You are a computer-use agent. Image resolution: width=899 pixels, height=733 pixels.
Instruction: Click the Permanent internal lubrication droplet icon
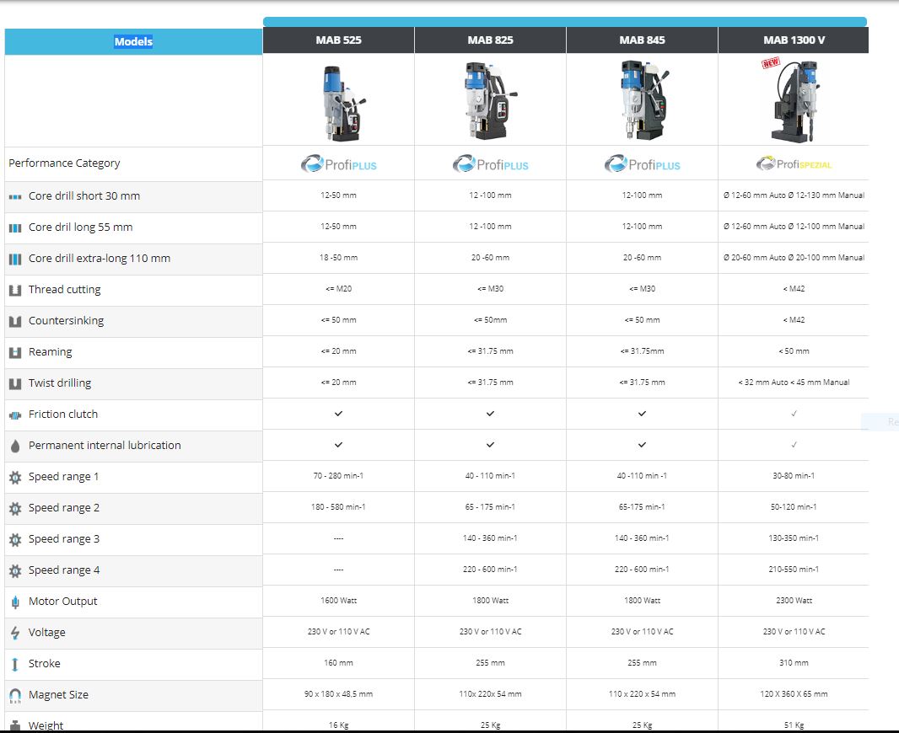[15, 446]
